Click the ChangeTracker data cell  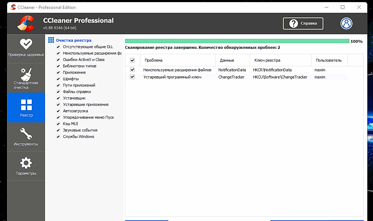tap(231, 77)
